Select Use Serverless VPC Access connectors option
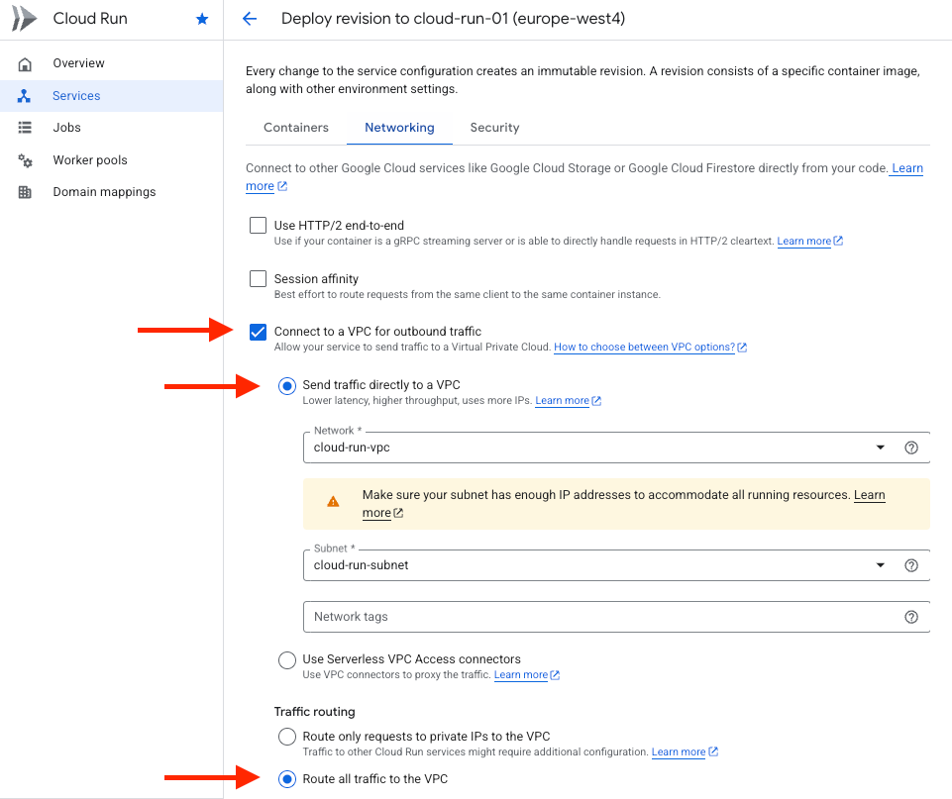Image resolution: width=952 pixels, height=799 pixels. [287, 659]
